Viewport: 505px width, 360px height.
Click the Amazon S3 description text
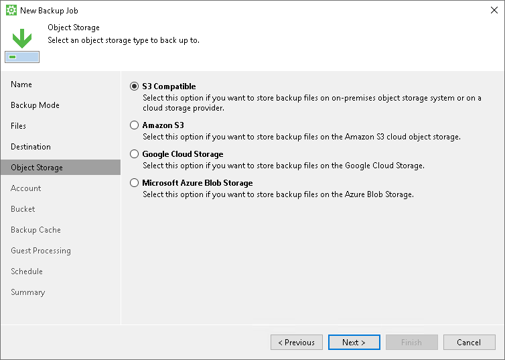(x=301, y=137)
